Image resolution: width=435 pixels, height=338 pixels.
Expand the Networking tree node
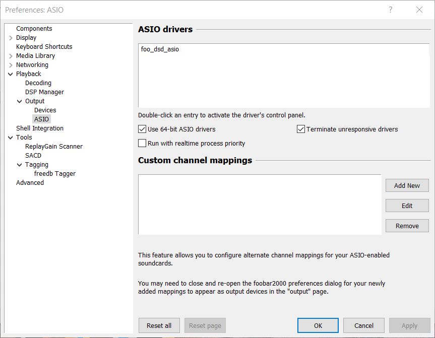tap(11, 65)
